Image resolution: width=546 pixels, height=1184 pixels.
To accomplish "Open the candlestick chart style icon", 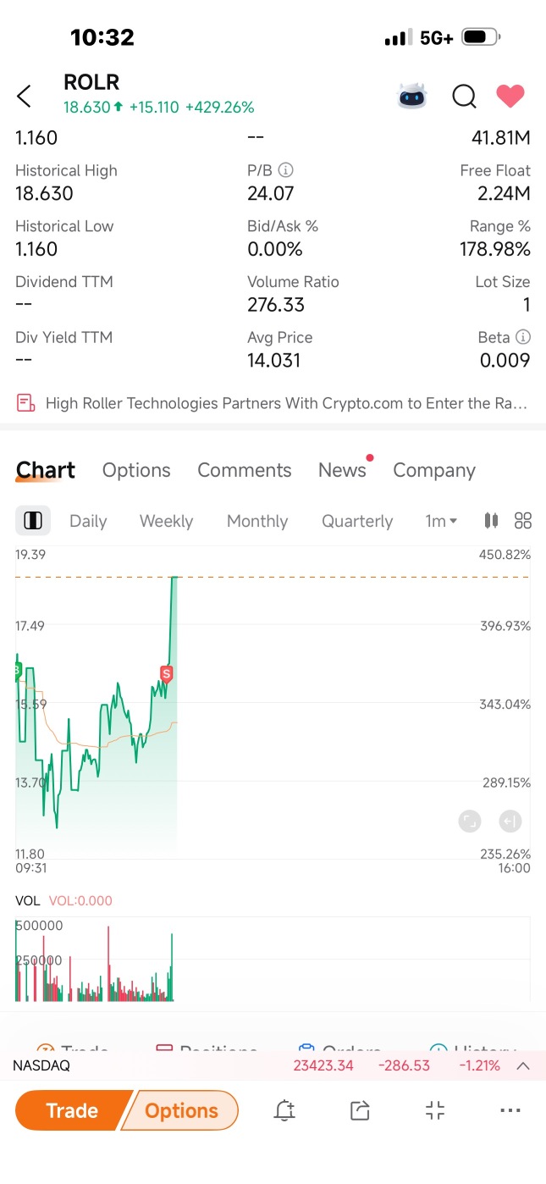I will [x=491, y=521].
